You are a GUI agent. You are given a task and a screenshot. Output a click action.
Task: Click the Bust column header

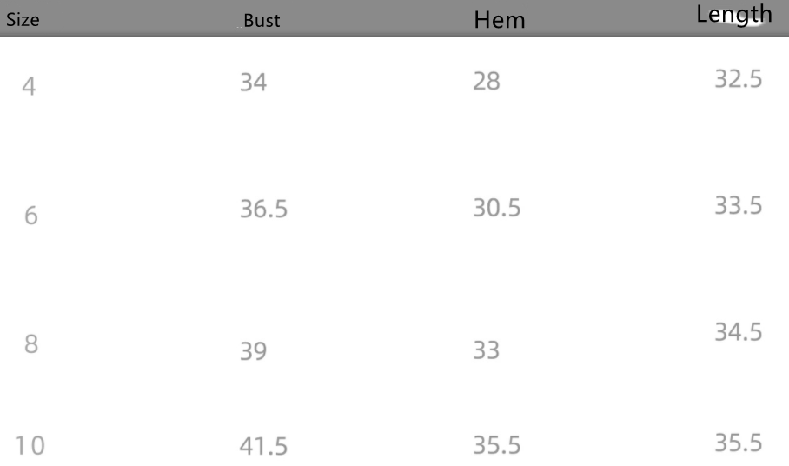tap(262, 21)
